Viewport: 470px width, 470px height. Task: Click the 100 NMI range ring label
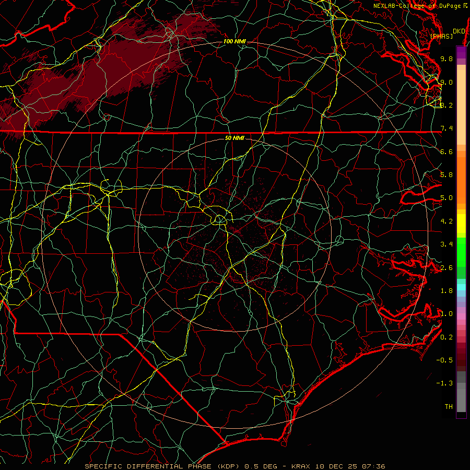tap(234, 41)
